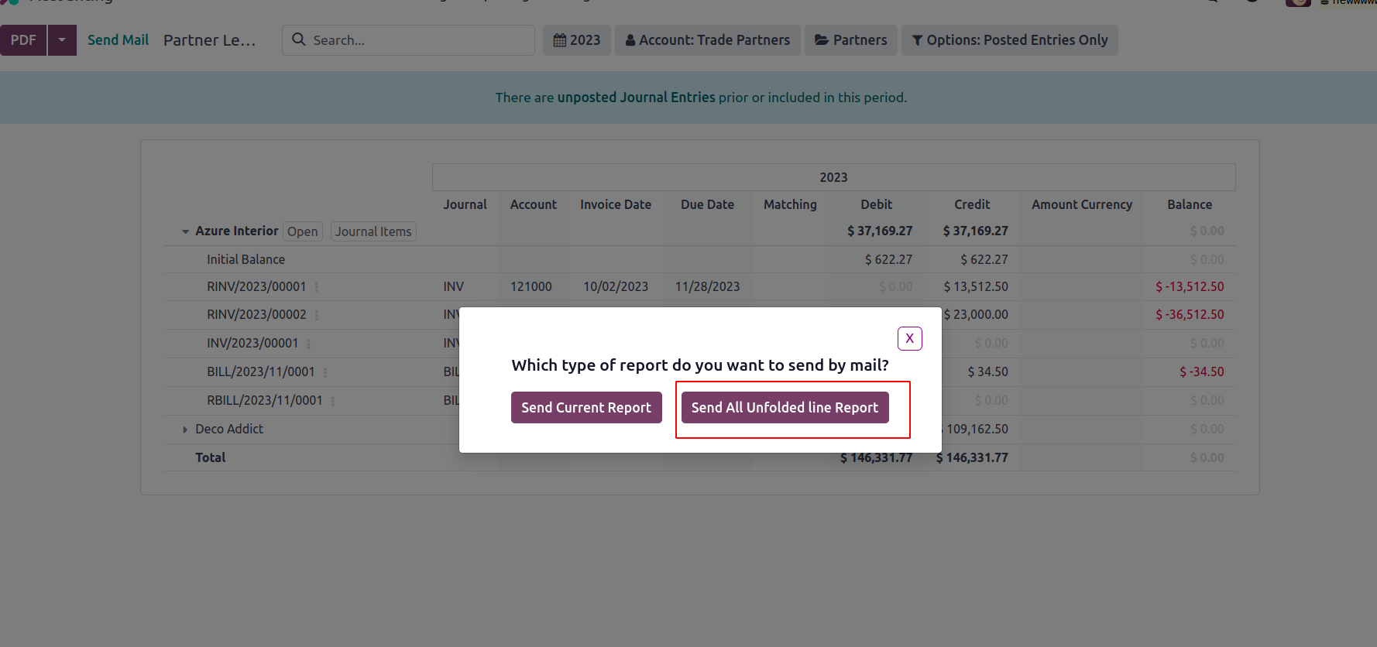Open the Partners filter dropdown
Screen dimensions: 1377x647
pyautogui.click(x=851, y=40)
